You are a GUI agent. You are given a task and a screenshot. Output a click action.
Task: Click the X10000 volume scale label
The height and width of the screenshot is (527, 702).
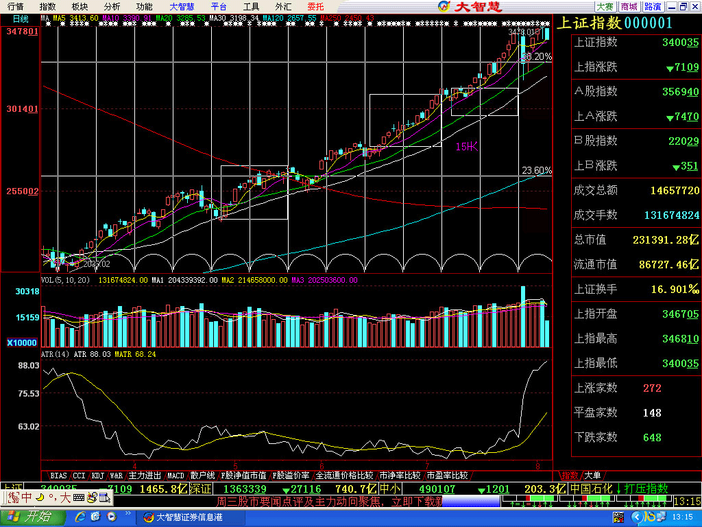tap(22, 343)
